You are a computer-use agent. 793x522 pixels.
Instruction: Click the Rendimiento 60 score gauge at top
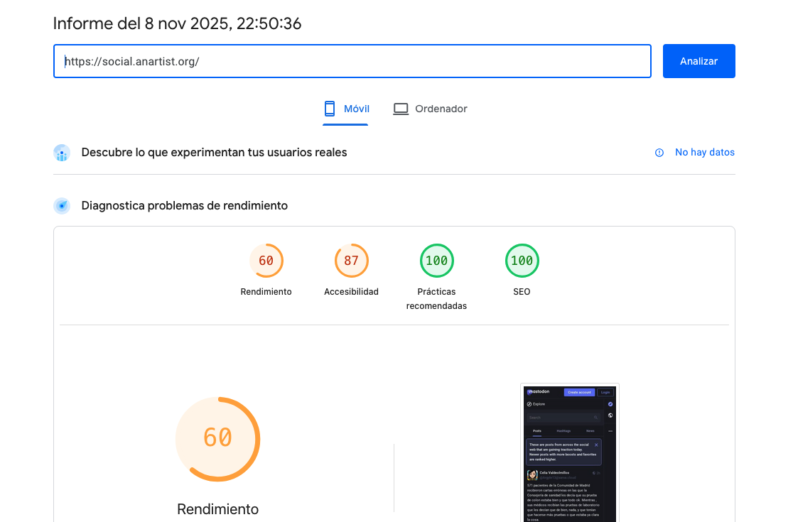click(x=266, y=261)
